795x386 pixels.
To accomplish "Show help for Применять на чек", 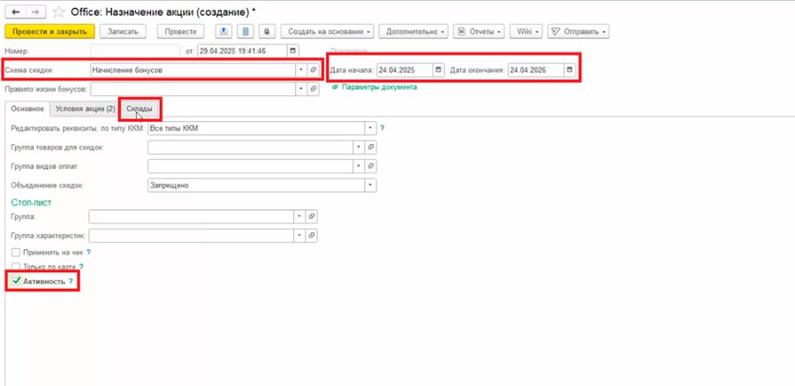I will 88,252.
